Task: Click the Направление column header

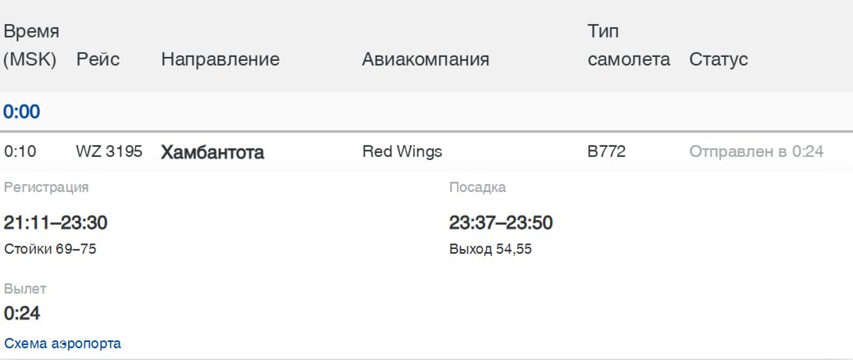Action: (220, 60)
